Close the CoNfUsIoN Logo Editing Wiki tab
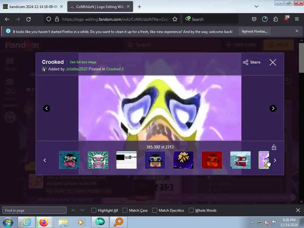Viewport: 304px width, 228px height. click(x=128, y=7)
